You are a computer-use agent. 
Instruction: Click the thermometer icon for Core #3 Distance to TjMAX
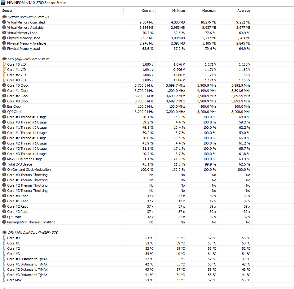[4, 275]
